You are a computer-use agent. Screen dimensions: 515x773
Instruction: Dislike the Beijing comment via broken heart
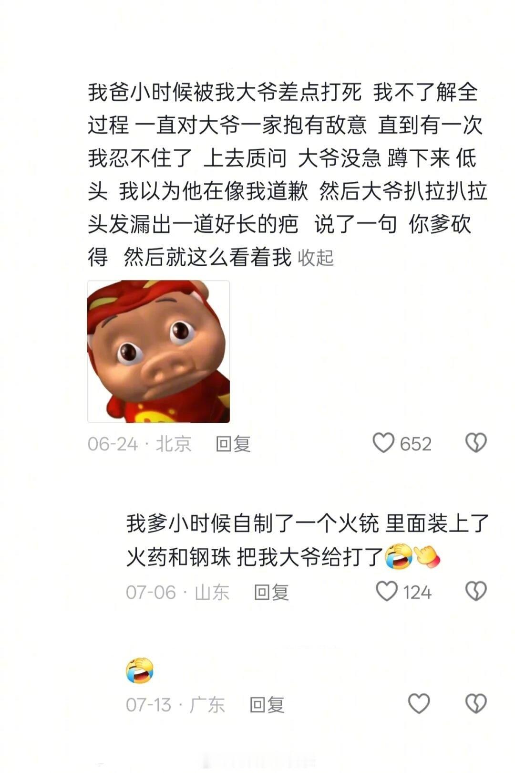coord(475,443)
